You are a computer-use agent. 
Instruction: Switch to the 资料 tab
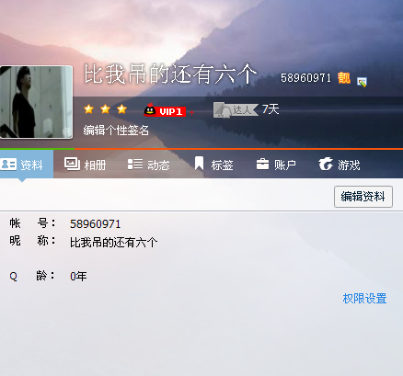(x=27, y=165)
